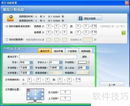Image resolution: width=130 pixels, height=106 pixels.
Task: Click the 叠加文字 text input field
Action: tap(48, 57)
